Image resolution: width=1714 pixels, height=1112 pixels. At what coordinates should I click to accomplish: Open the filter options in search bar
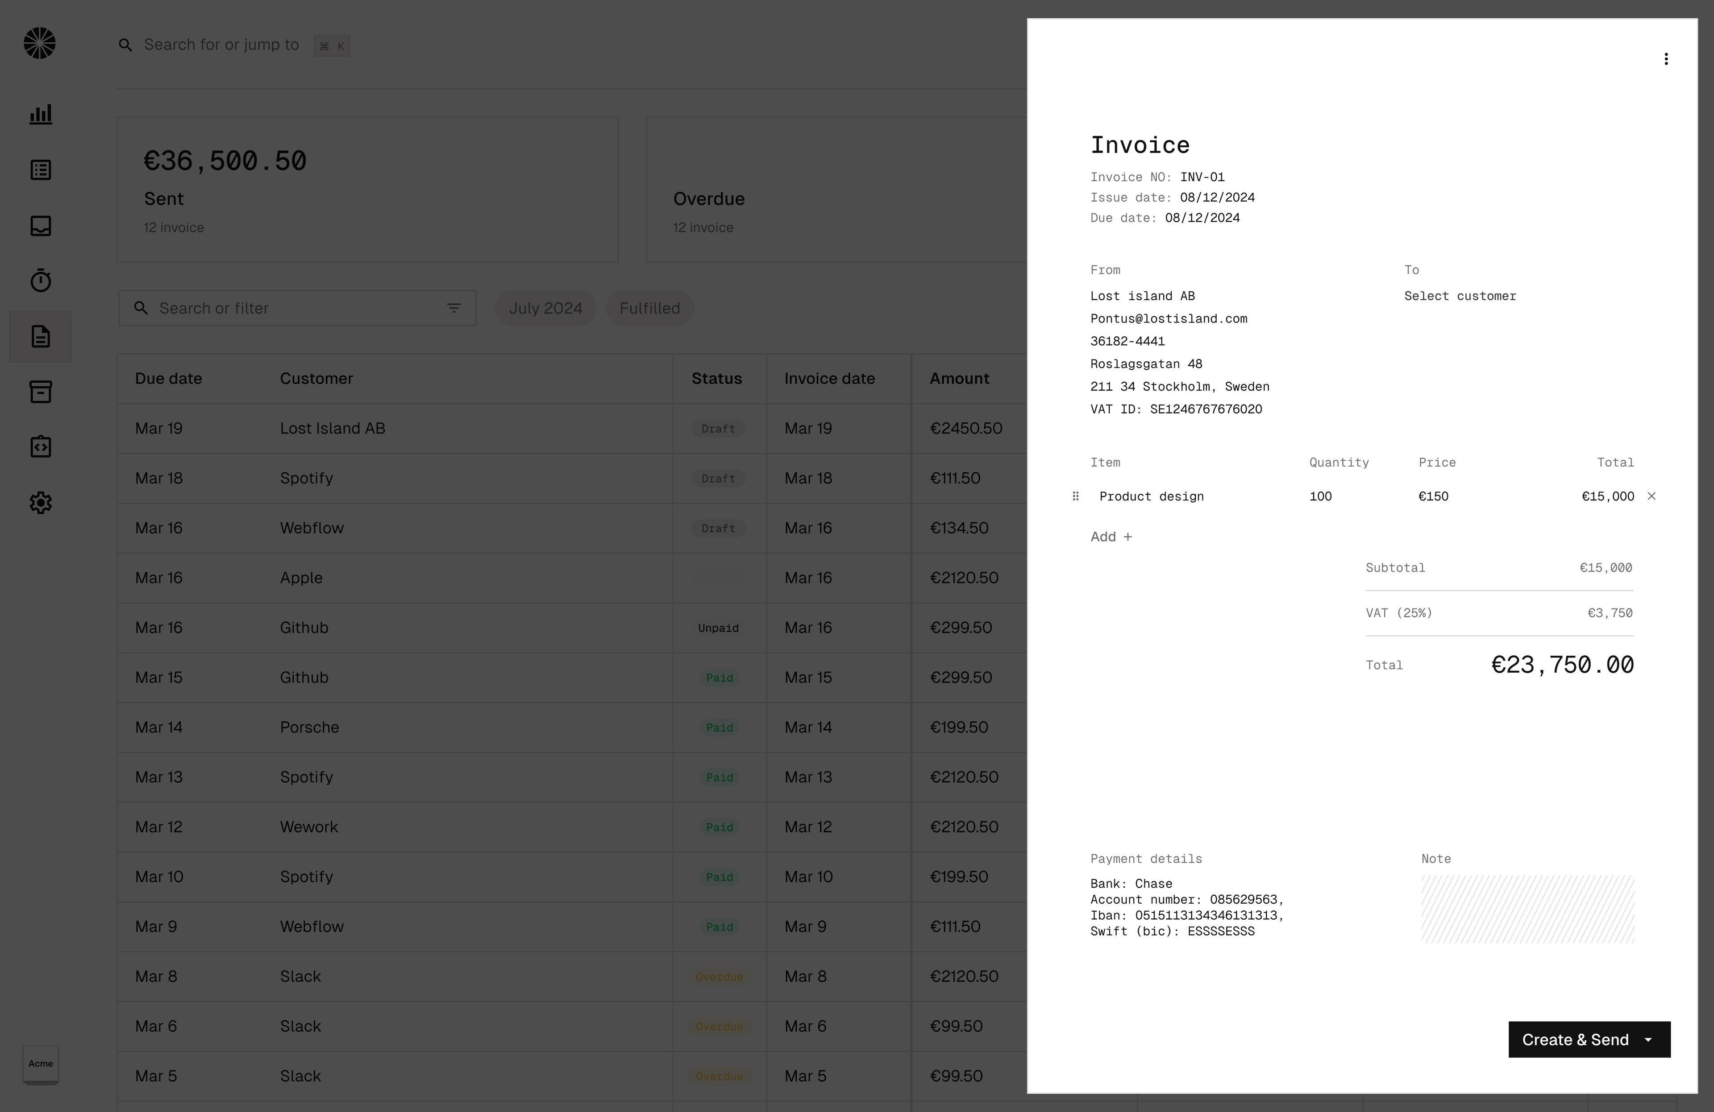pos(453,307)
